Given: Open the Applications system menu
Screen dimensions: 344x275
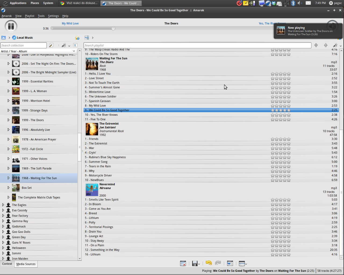Looking at the screenshot, I should tap(18, 3).
